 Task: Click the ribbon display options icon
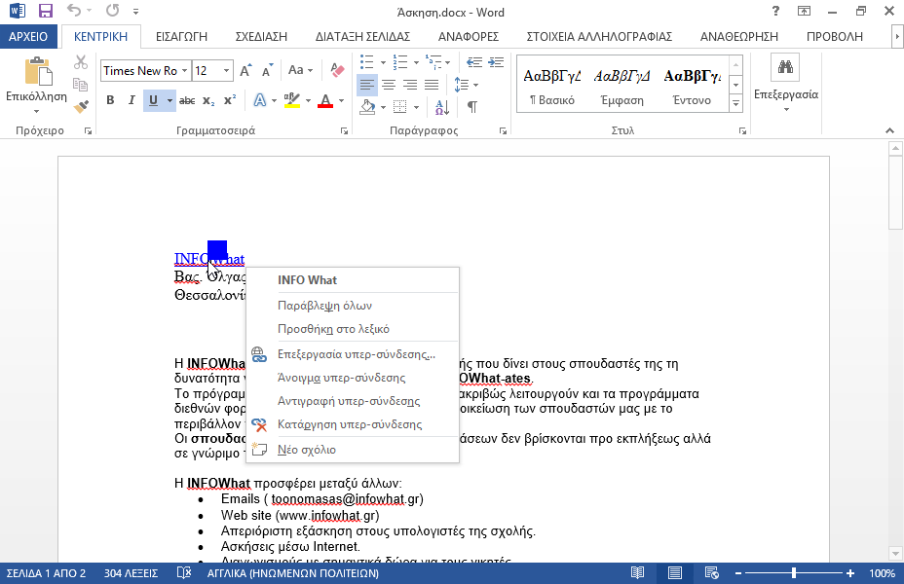pyautogui.click(x=804, y=11)
